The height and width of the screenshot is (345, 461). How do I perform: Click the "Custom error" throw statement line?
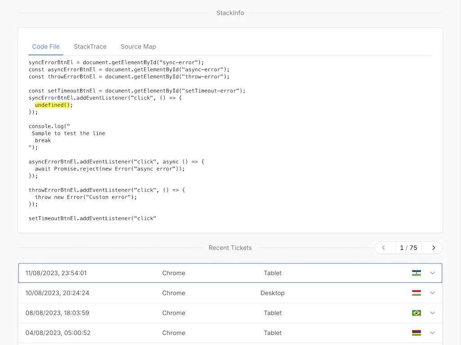(86, 197)
